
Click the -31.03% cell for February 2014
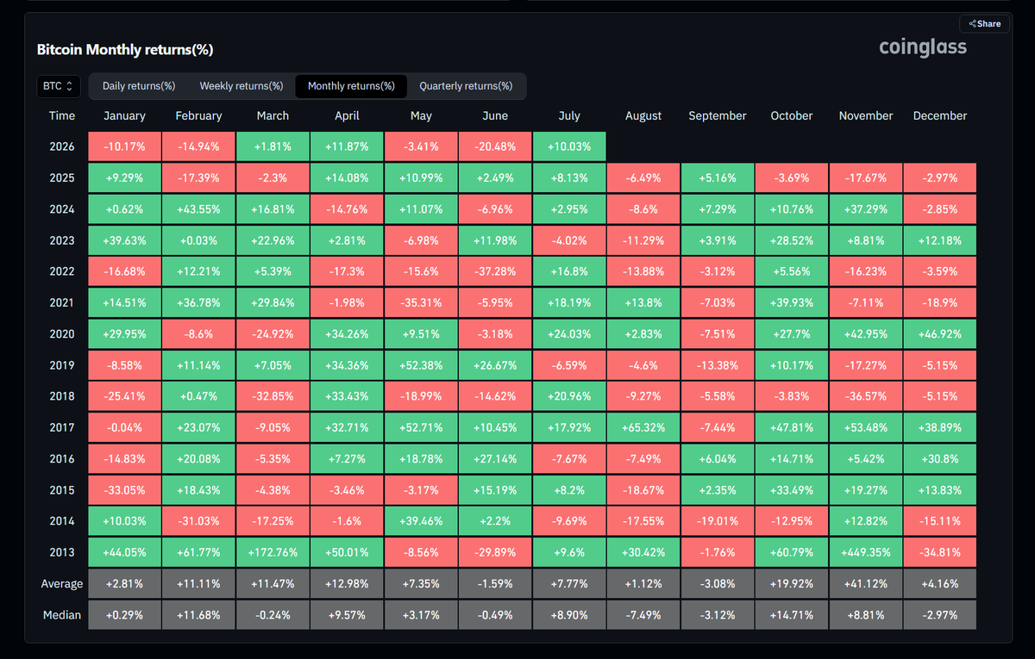pos(198,521)
